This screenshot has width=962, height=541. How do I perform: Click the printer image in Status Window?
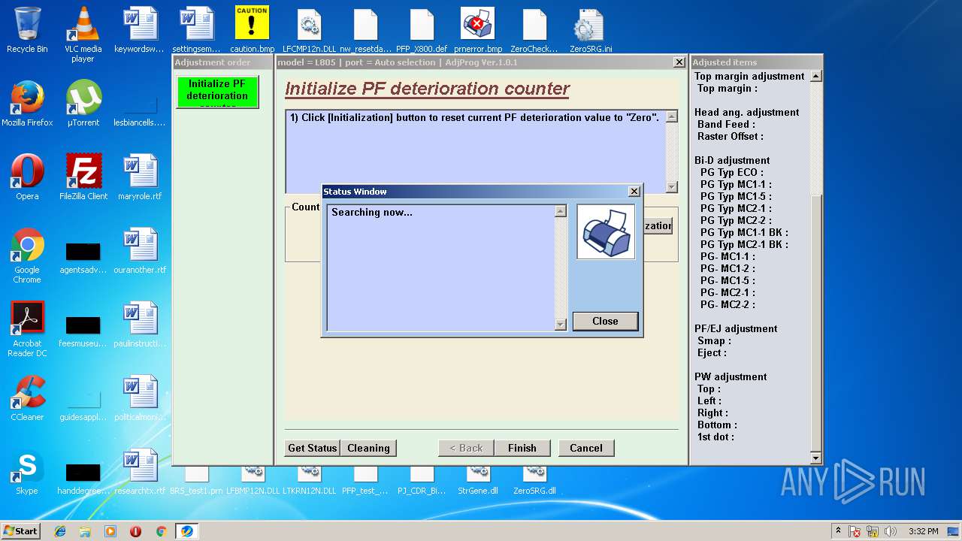(x=606, y=232)
